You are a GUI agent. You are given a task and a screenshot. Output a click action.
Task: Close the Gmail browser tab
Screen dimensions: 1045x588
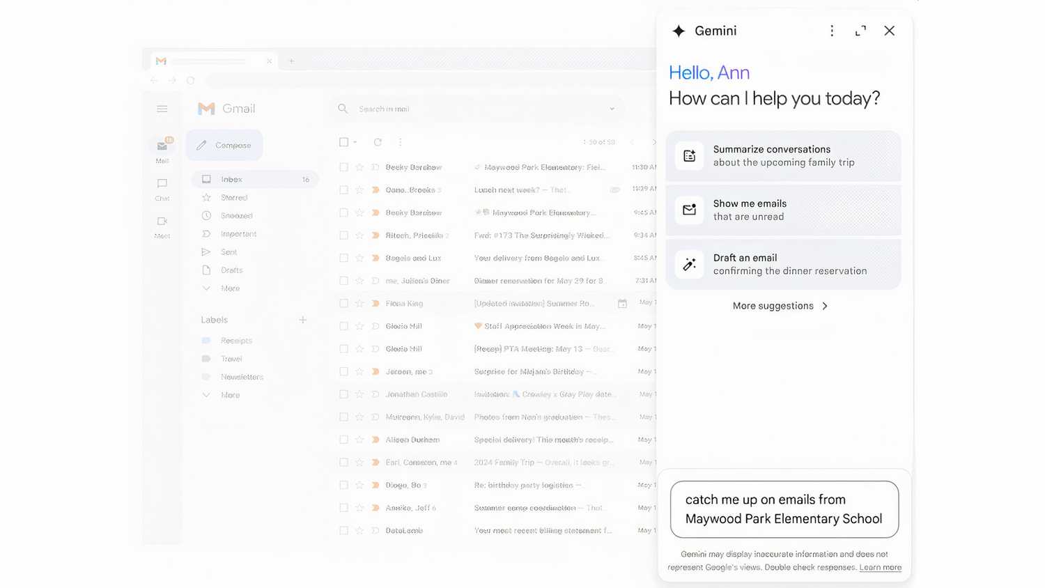269,61
